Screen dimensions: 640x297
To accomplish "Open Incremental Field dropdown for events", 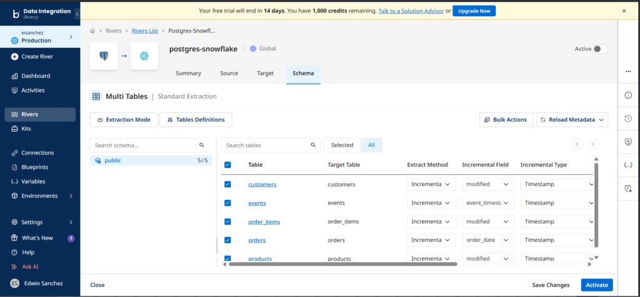I will pyautogui.click(x=487, y=203).
